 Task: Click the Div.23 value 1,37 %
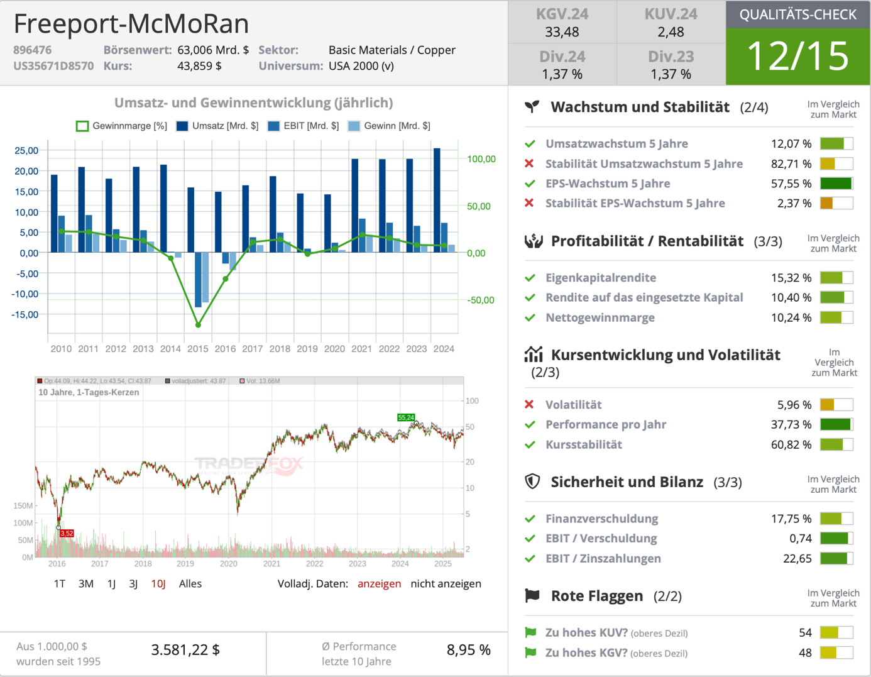click(671, 74)
